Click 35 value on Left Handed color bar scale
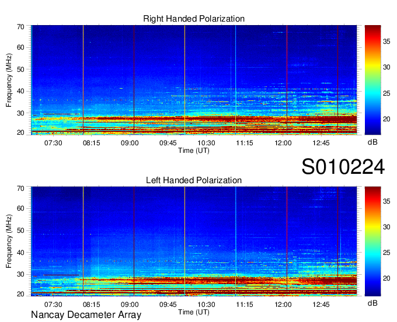 pos(386,201)
